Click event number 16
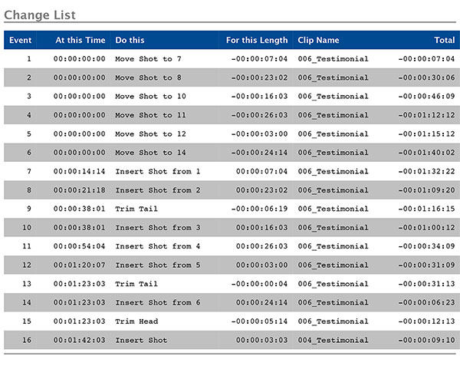This screenshot has height=379, width=460. pyautogui.click(x=27, y=340)
